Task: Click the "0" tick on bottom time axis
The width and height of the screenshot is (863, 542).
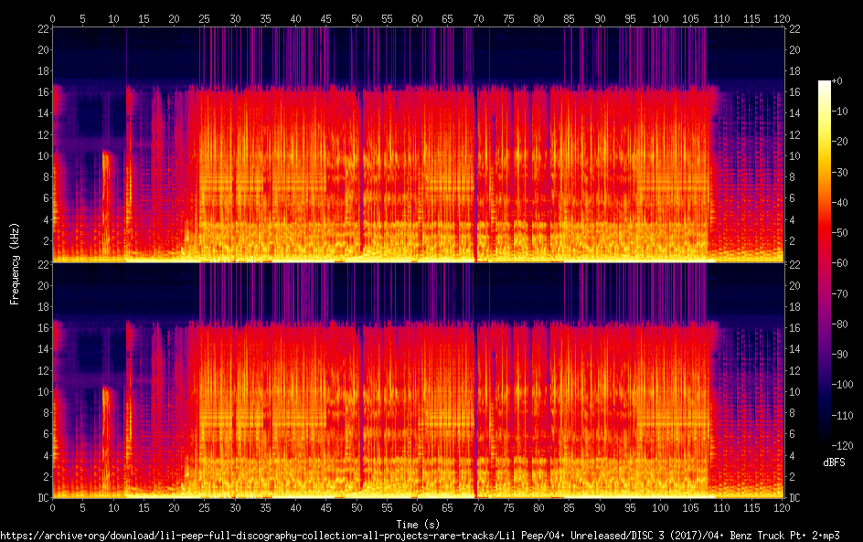Action: (52, 508)
